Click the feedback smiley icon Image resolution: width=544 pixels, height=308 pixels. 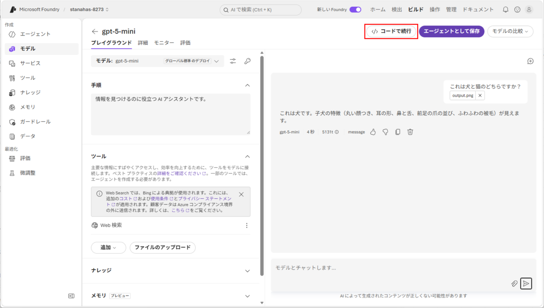coord(517,10)
